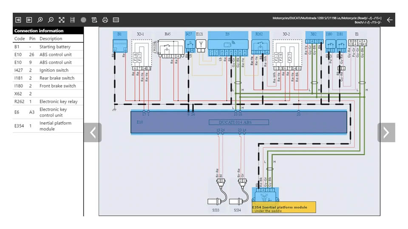Go back using the left arrow at top right
Screen dimensions: 408x229
pos(390,20)
